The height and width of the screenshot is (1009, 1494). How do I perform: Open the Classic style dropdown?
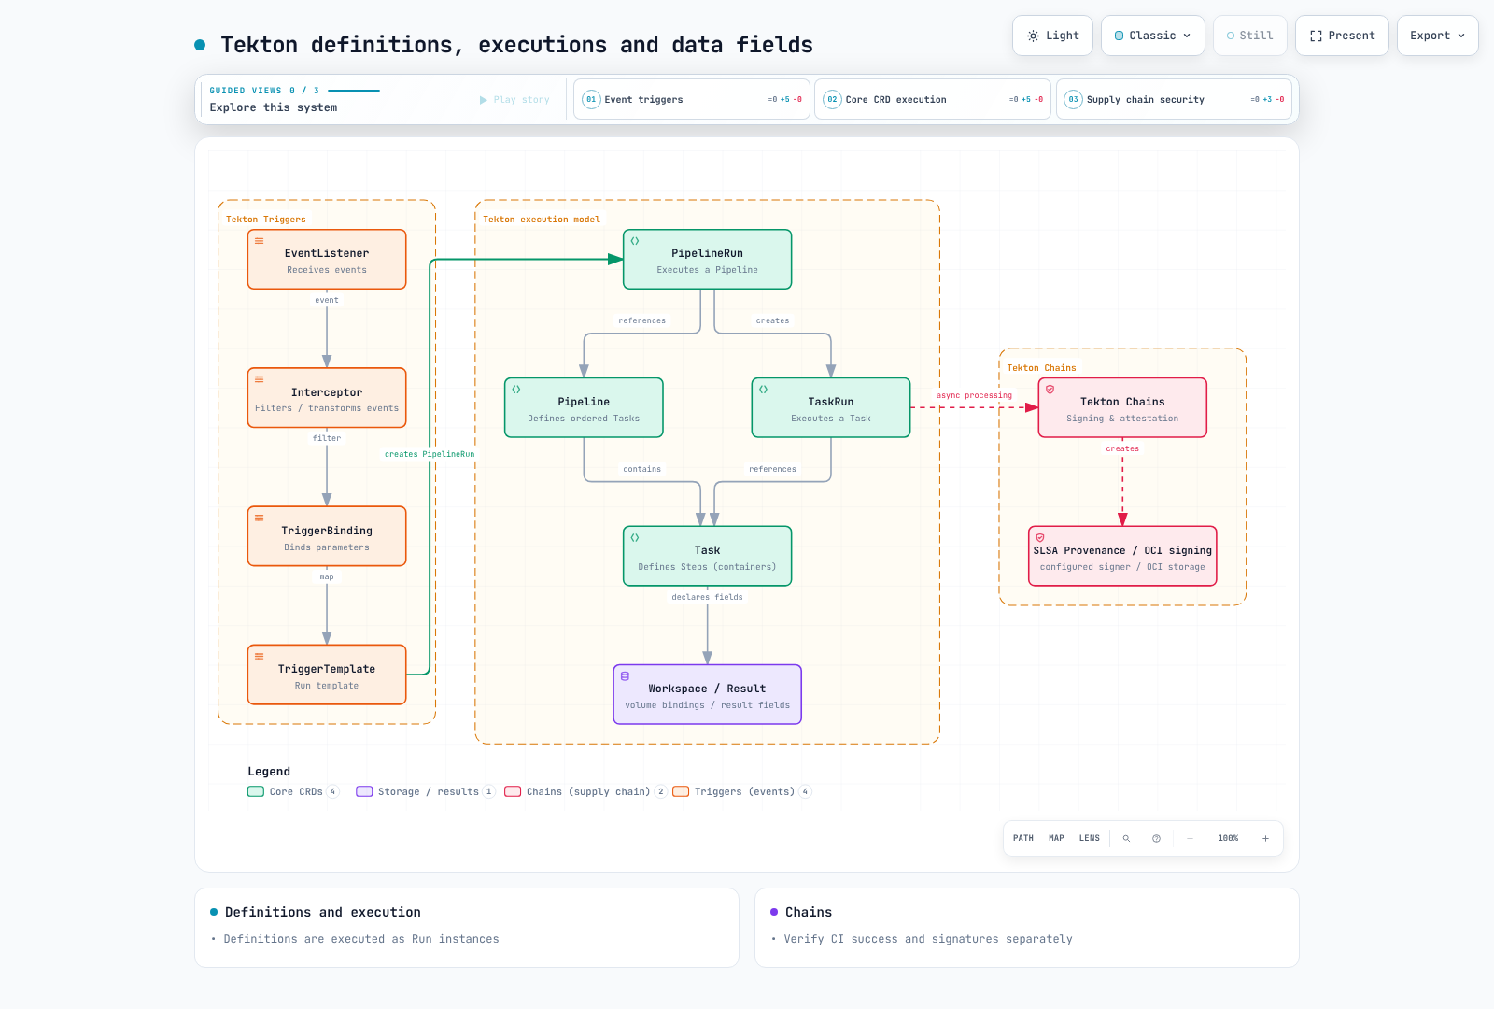point(1152,36)
